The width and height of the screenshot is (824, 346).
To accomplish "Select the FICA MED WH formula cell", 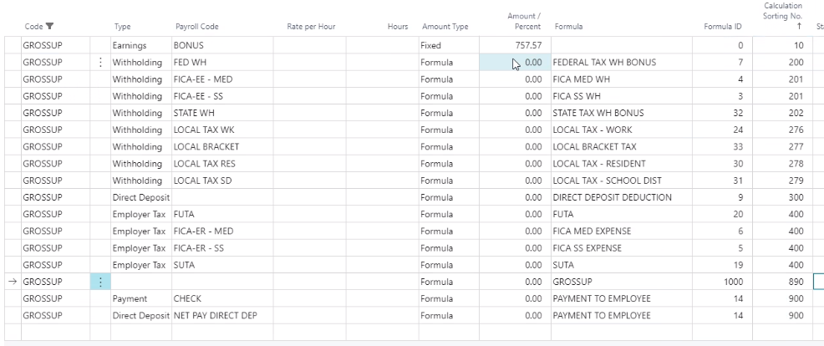I will coord(621,79).
